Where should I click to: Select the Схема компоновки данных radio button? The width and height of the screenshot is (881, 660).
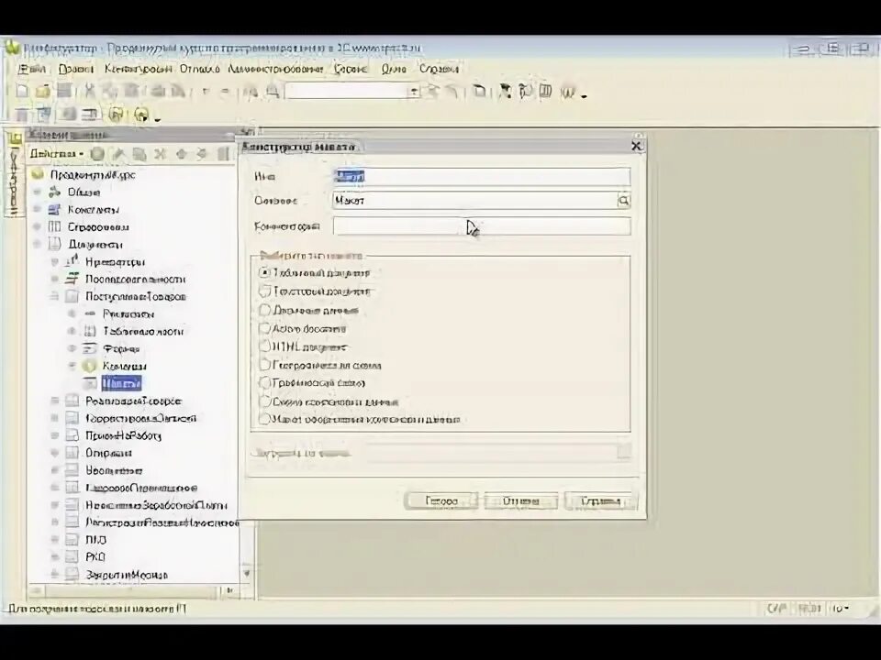click(x=264, y=401)
